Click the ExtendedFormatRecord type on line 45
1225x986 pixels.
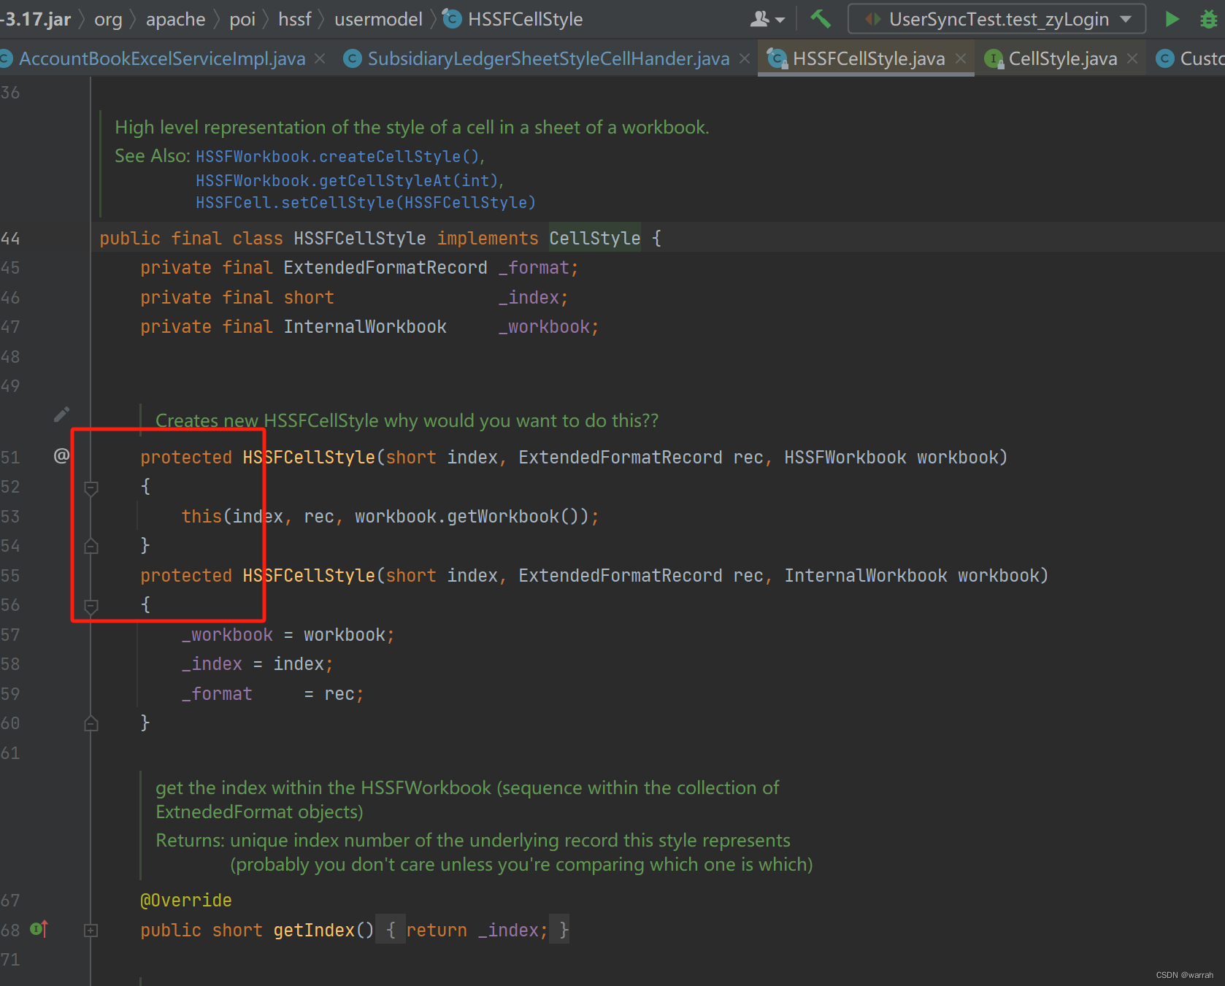coord(385,268)
